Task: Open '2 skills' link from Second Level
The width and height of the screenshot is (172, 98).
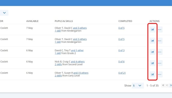Action: (x=58, y=64)
